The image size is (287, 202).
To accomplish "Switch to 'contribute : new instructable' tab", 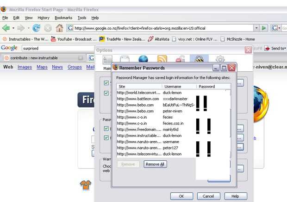I will click(x=43, y=58).
